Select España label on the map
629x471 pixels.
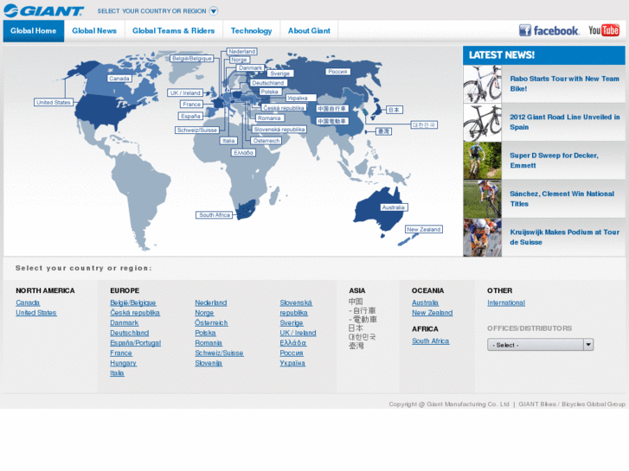click(190, 117)
